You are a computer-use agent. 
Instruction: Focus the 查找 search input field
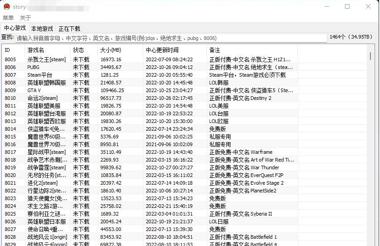tap(171, 38)
